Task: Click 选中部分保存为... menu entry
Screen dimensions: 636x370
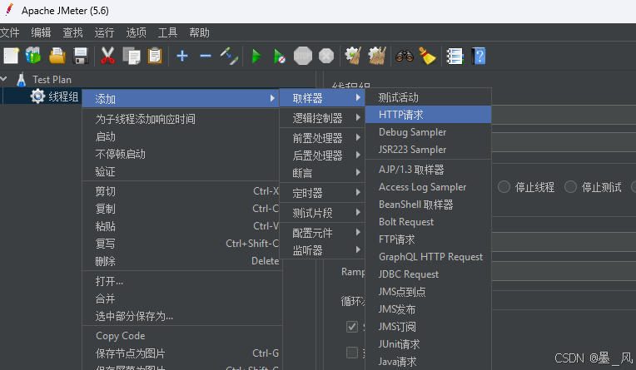Action: [182, 316]
